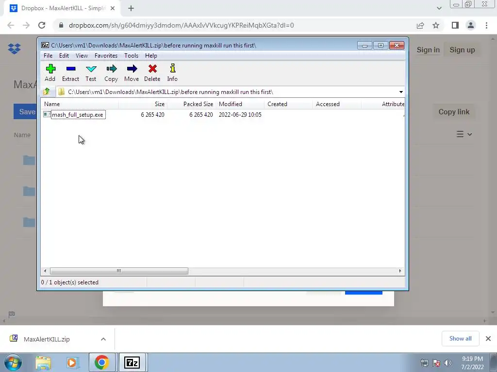Reload the Dropbox page in Chrome

tap(42, 25)
